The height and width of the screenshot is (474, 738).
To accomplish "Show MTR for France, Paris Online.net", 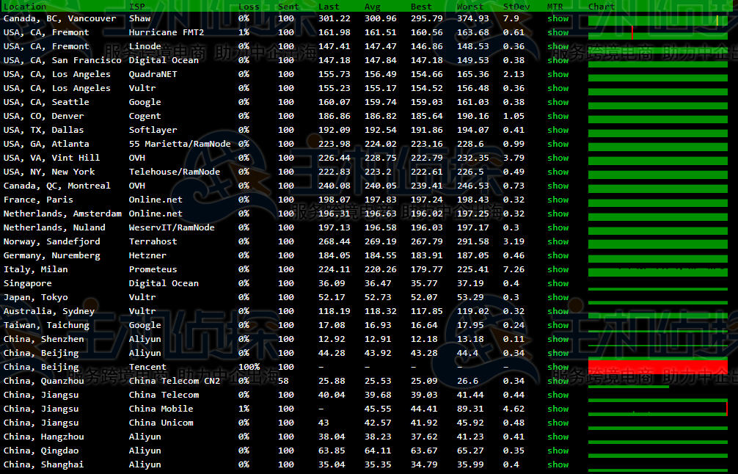I will click(x=558, y=200).
